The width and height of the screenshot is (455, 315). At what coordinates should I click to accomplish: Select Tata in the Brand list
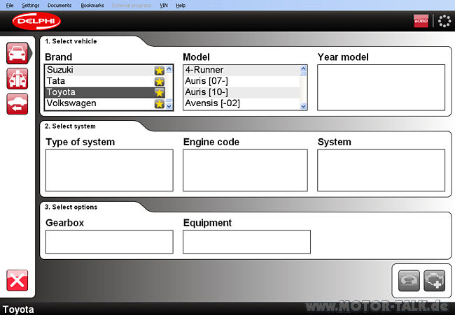click(105, 81)
